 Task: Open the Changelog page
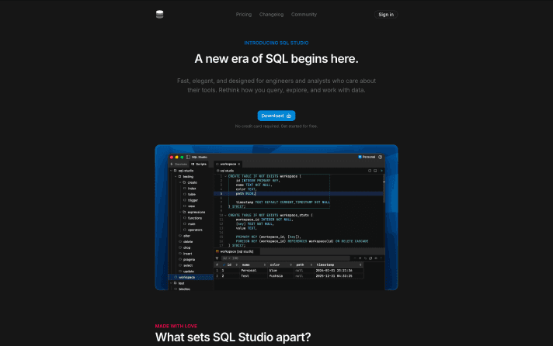pyautogui.click(x=271, y=15)
